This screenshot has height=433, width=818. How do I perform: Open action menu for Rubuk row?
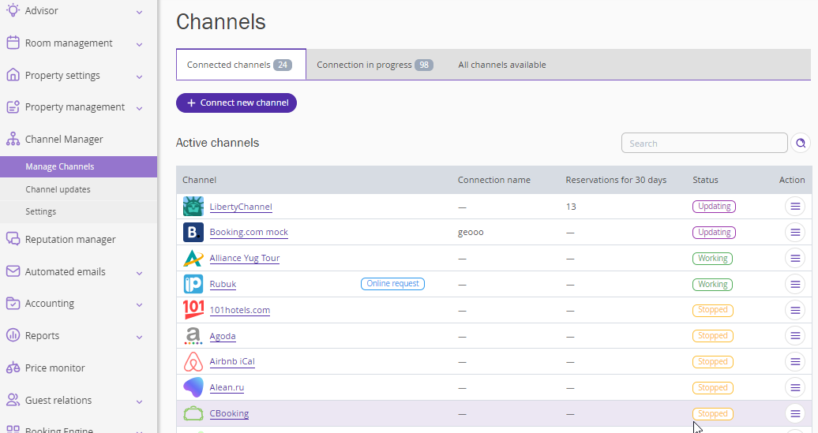[x=795, y=284]
